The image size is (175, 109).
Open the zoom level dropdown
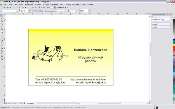pos(55,7)
